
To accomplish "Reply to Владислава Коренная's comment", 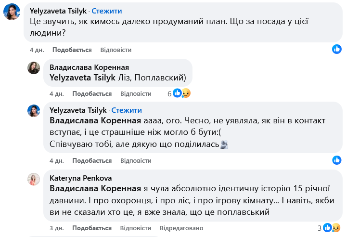I will point(136,93).
